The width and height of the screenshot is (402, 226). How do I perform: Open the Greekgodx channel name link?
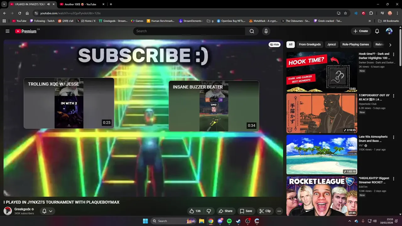click(22, 209)
